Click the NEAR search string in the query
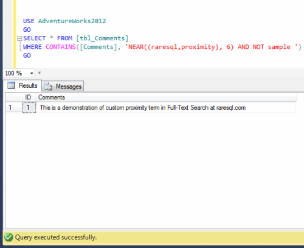This screenshot has width=304, height=248. click(x=212, y=47)
